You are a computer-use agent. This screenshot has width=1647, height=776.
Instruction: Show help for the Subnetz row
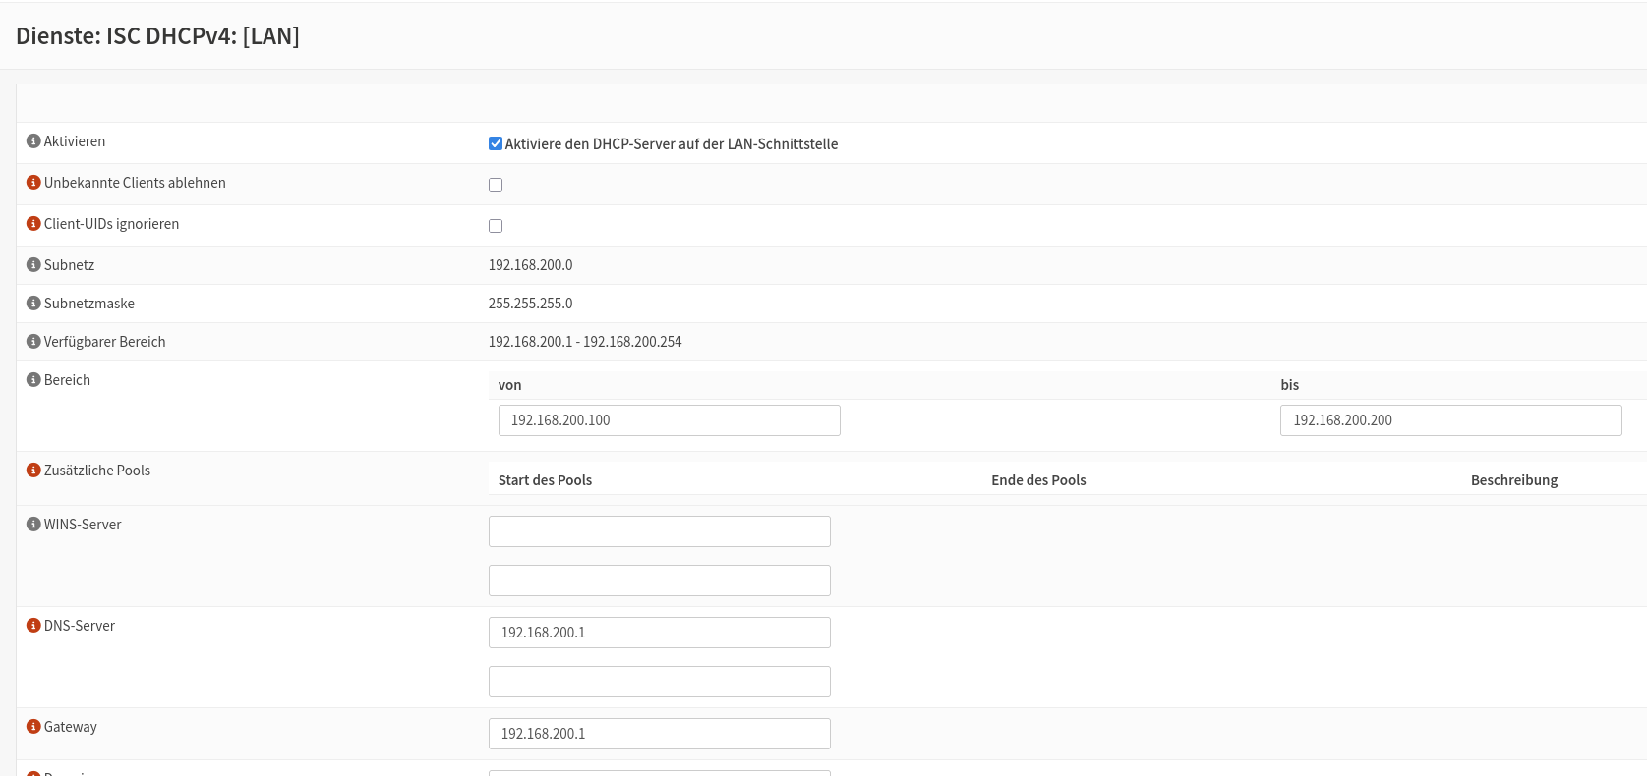[33, 265]
